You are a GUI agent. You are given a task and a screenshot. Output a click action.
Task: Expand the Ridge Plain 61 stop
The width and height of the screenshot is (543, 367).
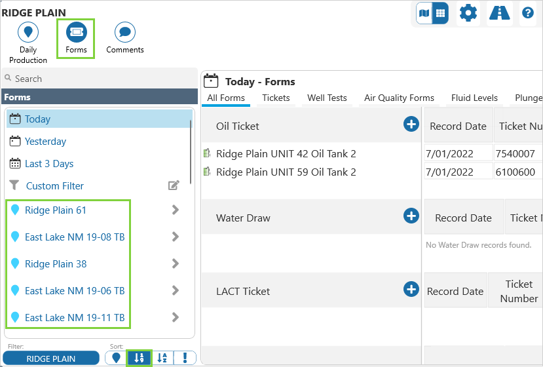[175, 210]
